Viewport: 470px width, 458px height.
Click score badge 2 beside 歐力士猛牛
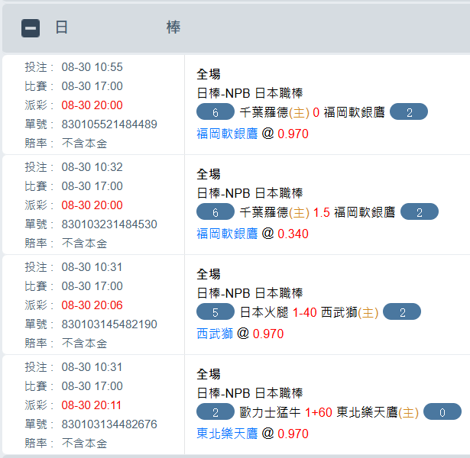[x=216, y=412]
